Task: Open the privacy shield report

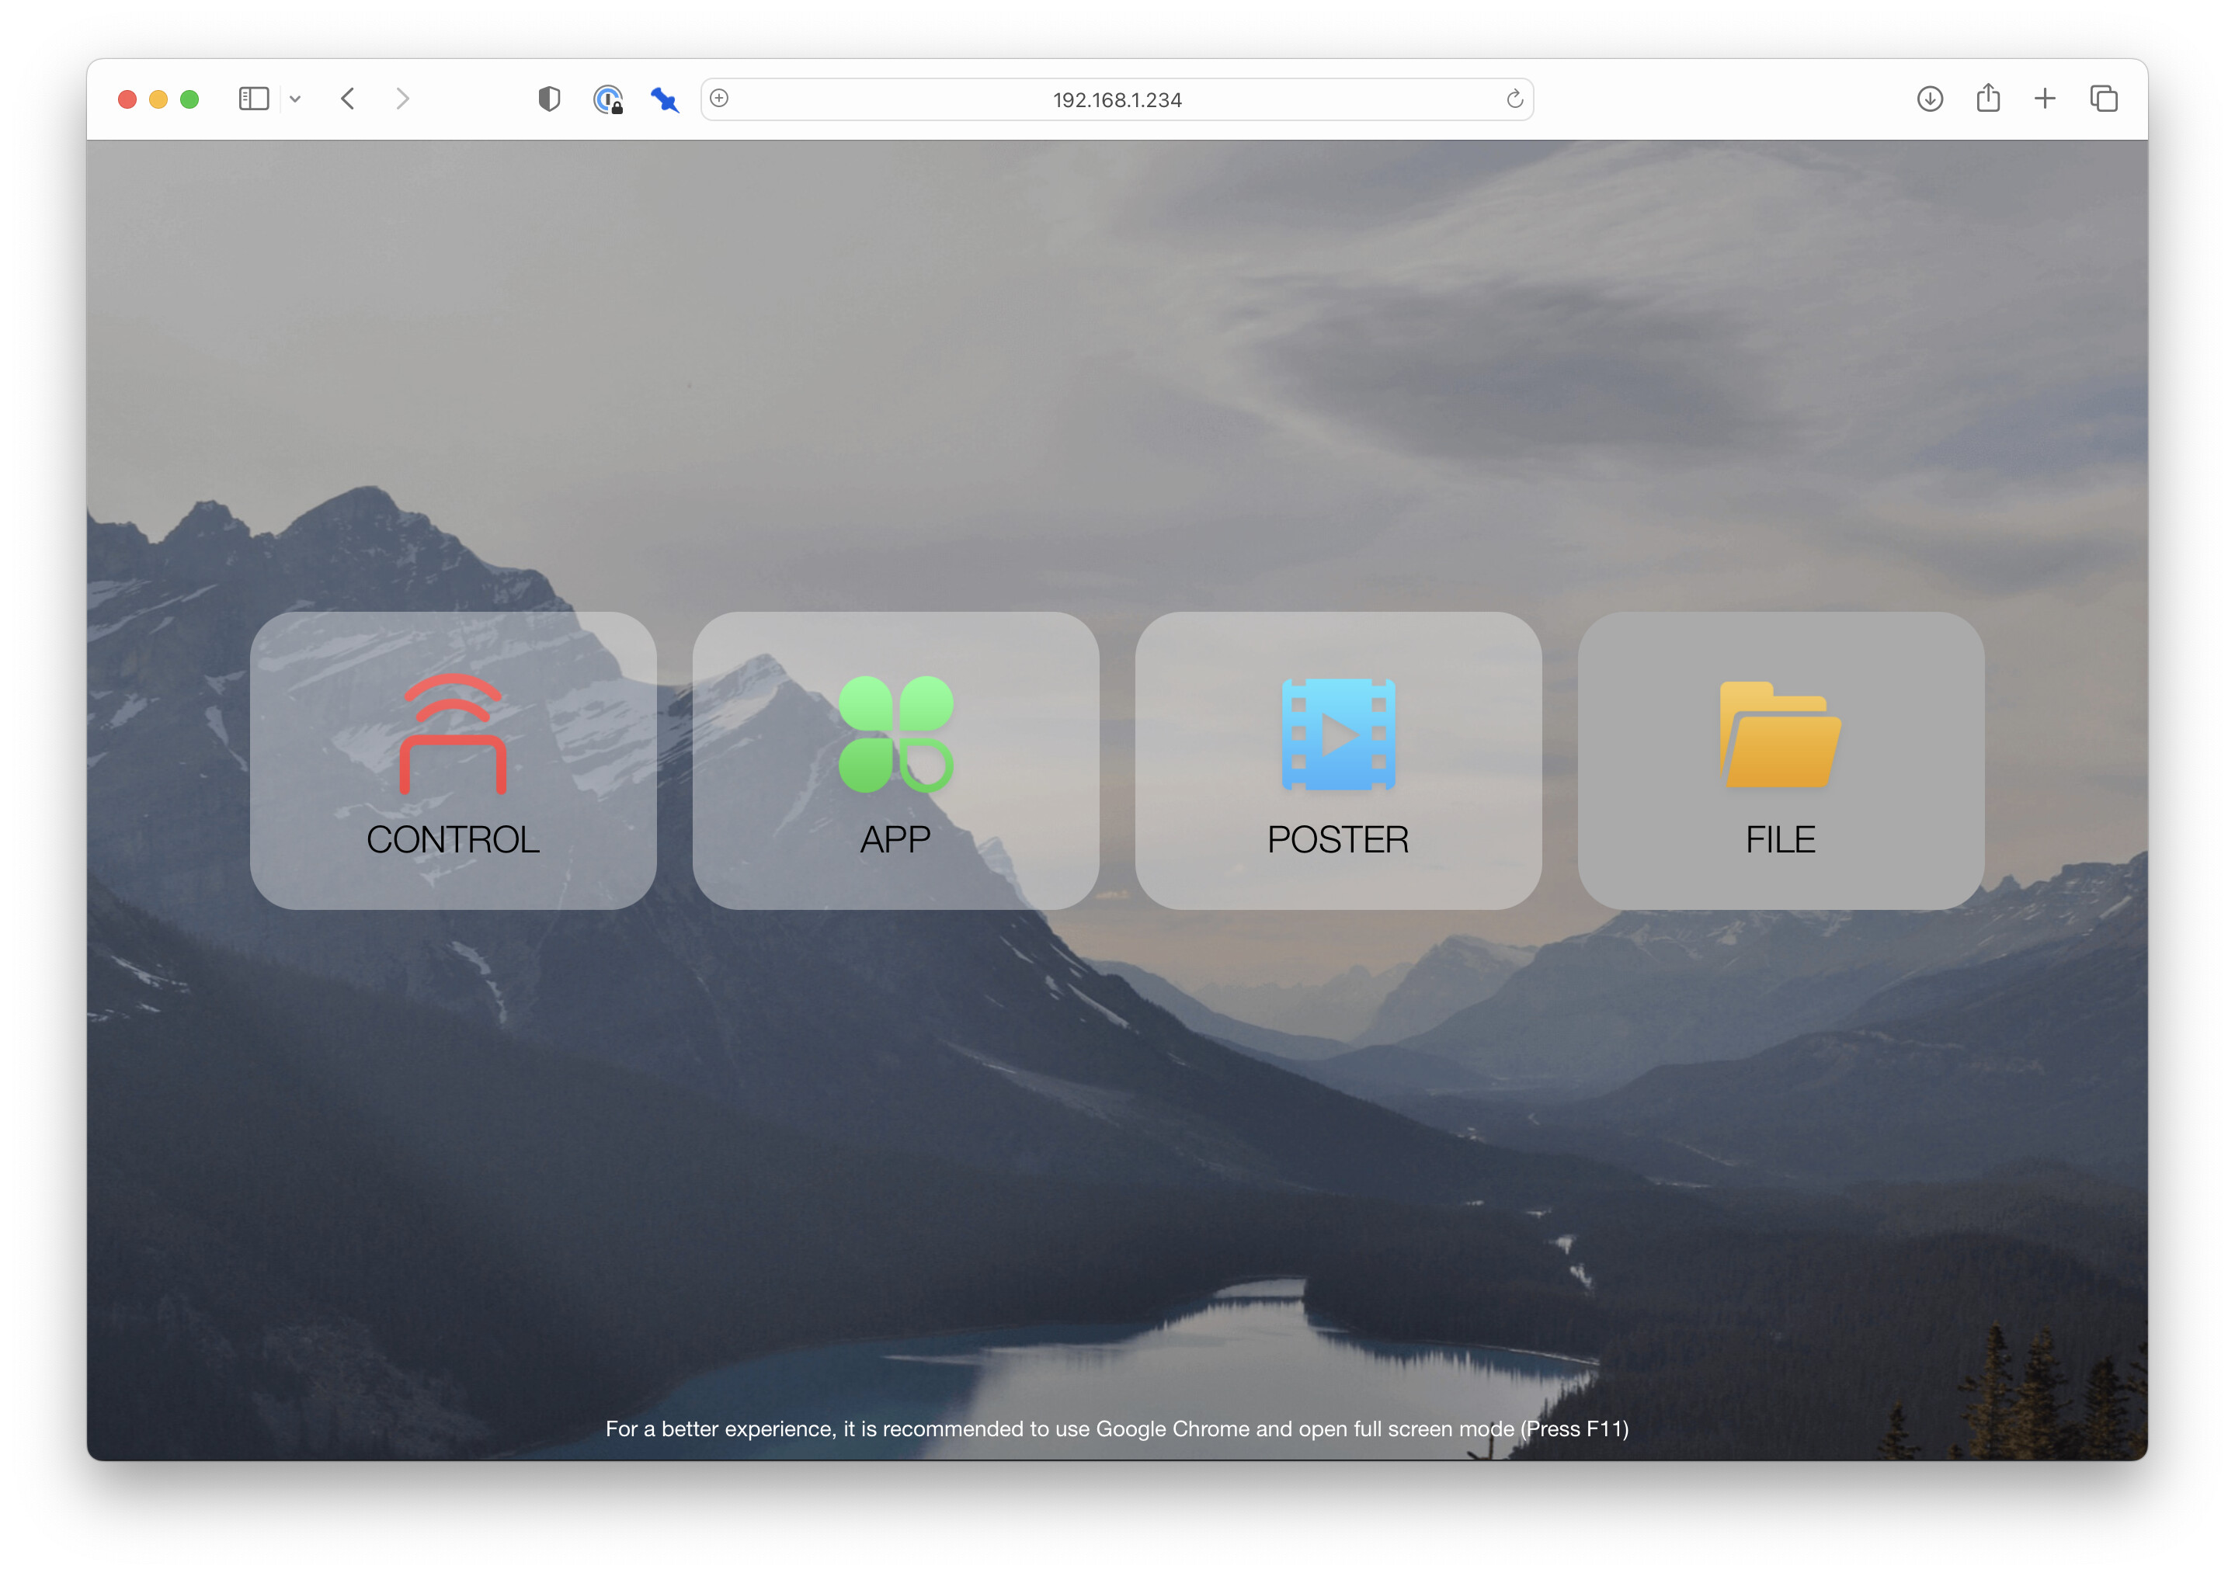Action: [549, 99]
